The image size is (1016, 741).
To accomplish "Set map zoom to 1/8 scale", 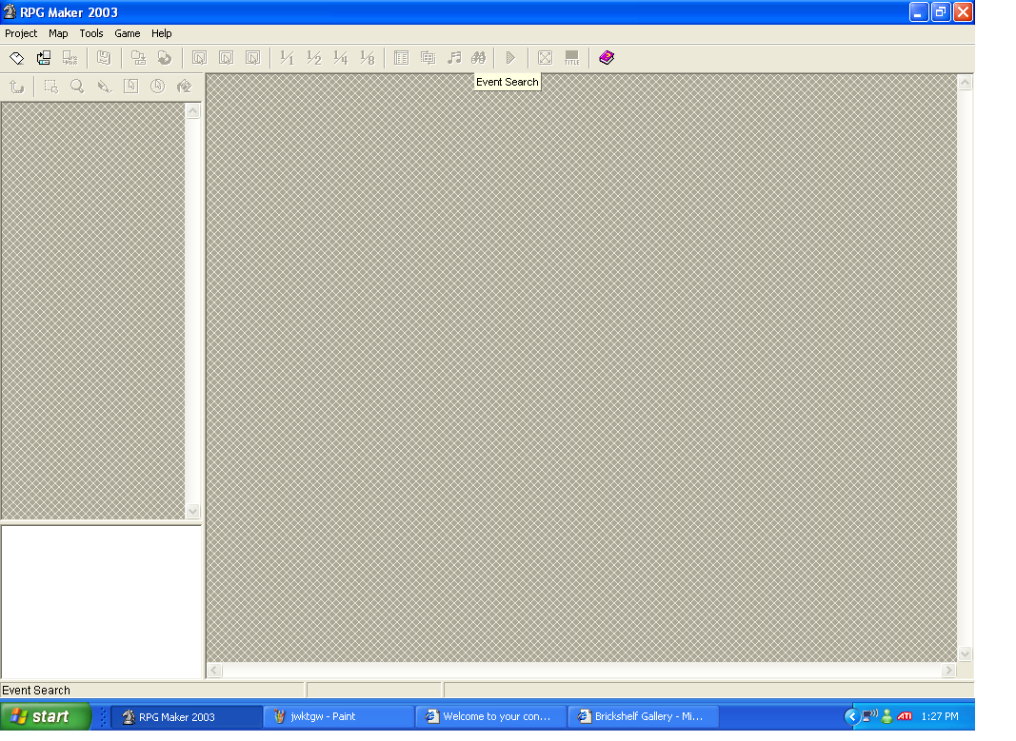I will 367,58.
